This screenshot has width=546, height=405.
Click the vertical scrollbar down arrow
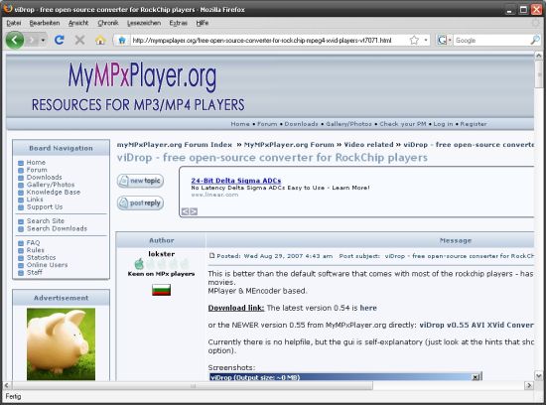tap(539, 376)
